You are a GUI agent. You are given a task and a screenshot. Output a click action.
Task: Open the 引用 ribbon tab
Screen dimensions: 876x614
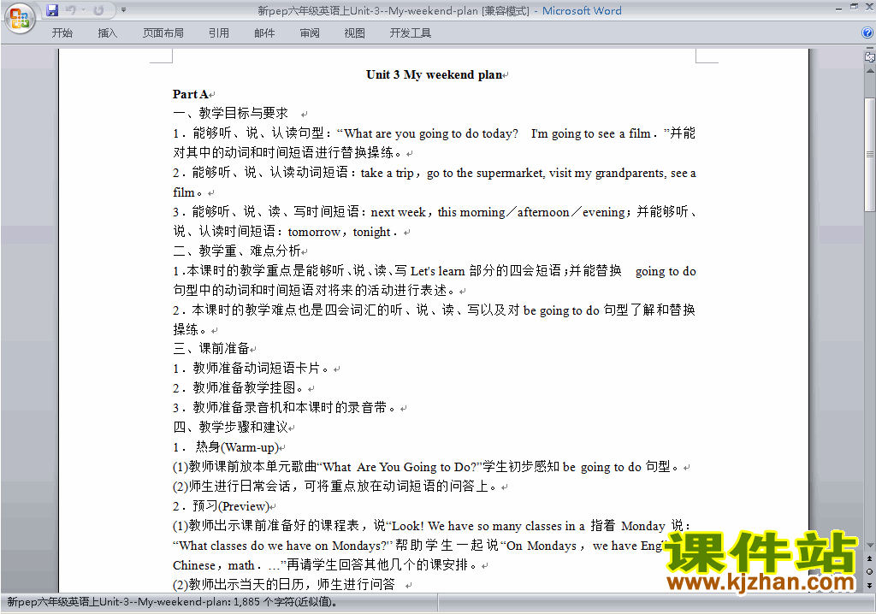(219, 33)
